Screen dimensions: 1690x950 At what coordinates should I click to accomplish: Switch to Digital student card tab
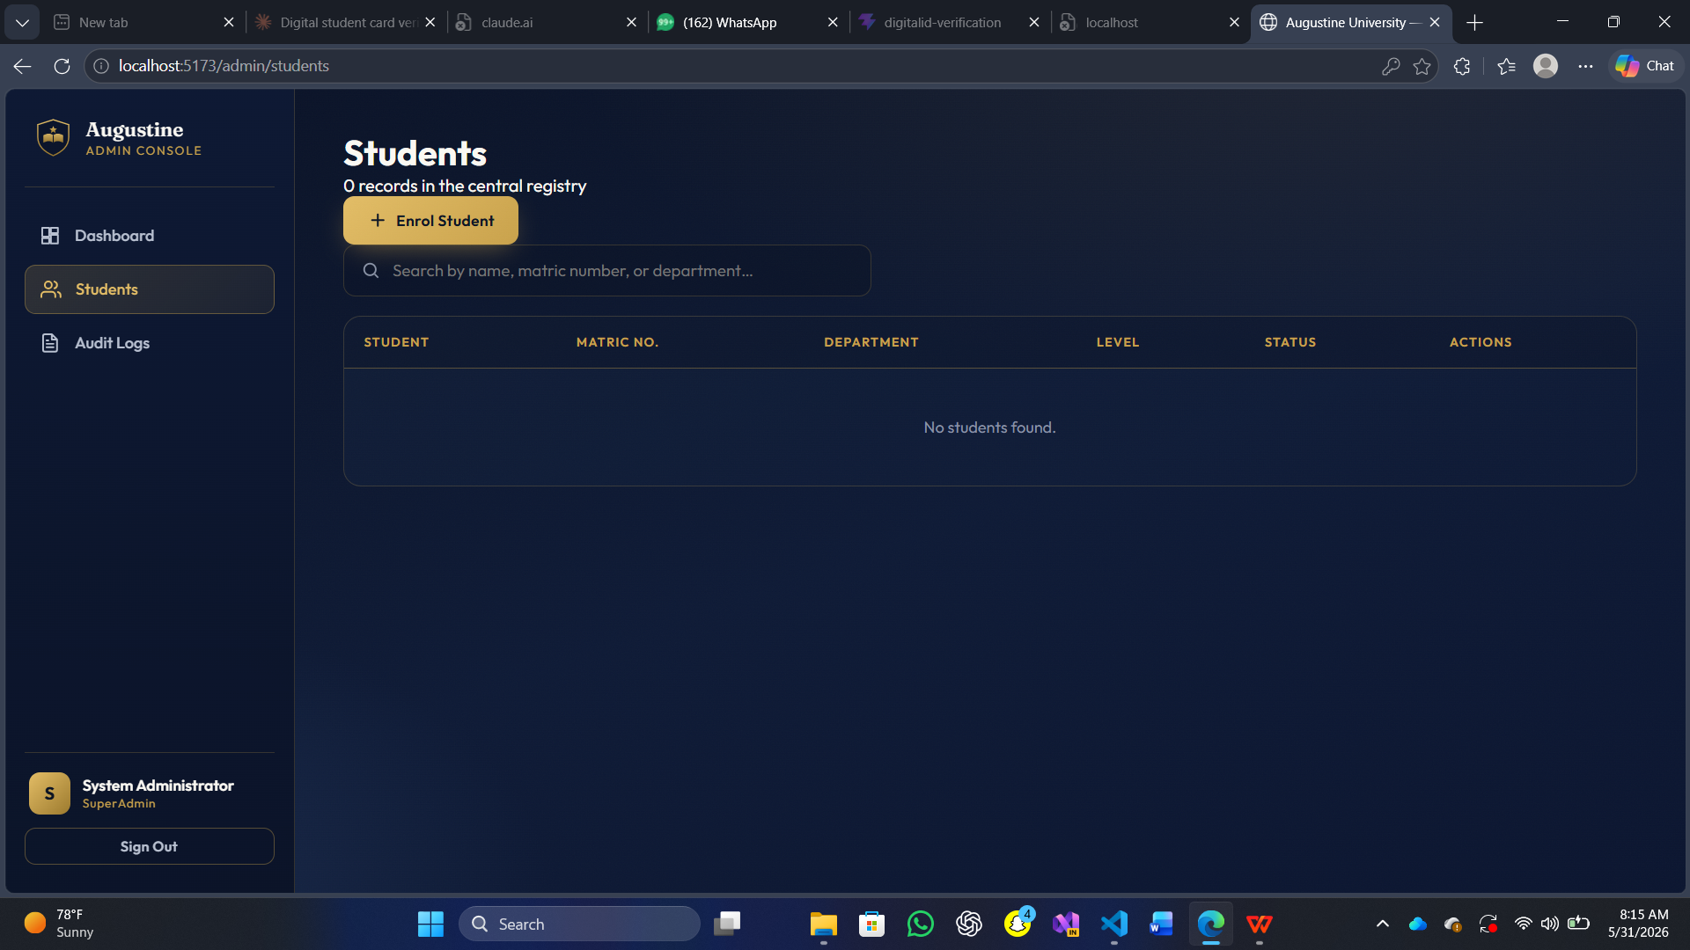[345, 22]
